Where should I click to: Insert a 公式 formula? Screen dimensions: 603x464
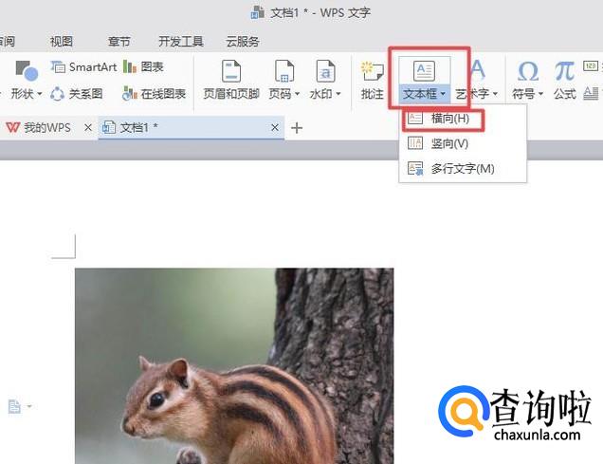(564, 80)
